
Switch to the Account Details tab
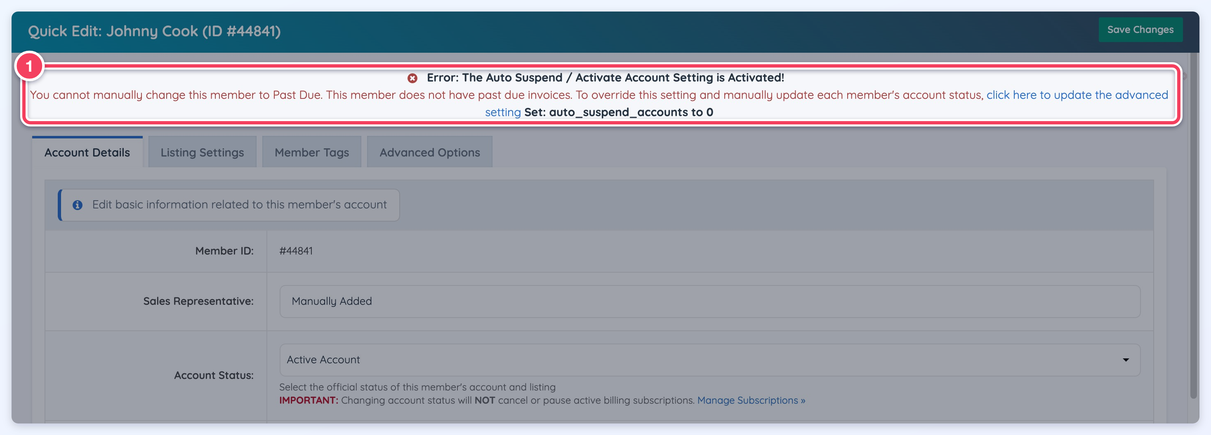pyautogui.click(x=87, y=152)
